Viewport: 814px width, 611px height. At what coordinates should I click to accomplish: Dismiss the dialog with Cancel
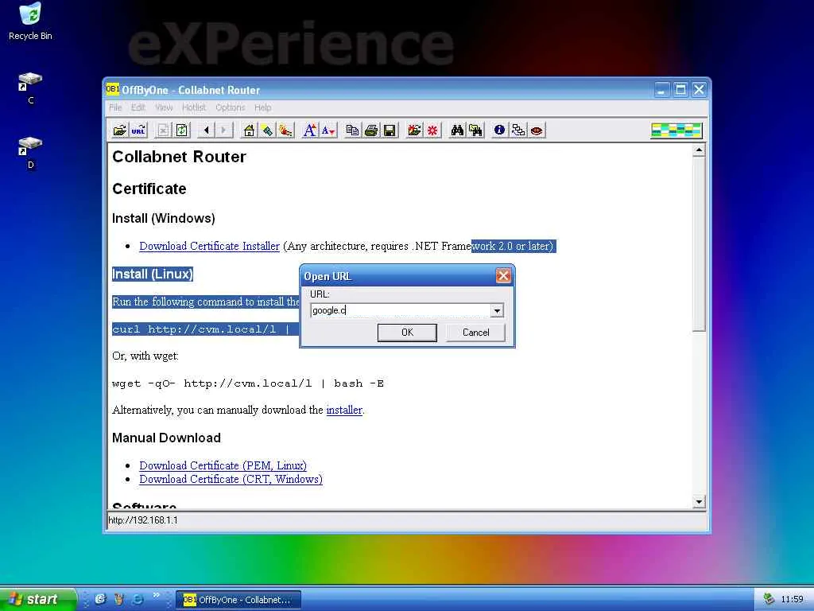475,333
